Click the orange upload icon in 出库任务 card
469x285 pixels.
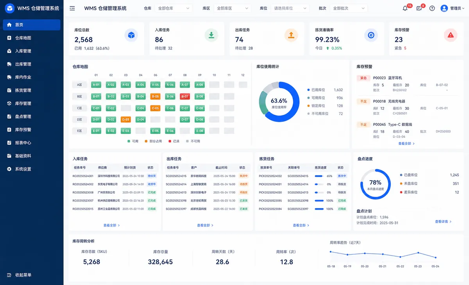[x=291, y=35]
